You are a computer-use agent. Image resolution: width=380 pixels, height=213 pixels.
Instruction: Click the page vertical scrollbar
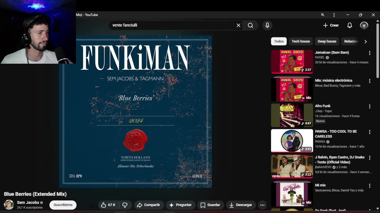[378, 50]
